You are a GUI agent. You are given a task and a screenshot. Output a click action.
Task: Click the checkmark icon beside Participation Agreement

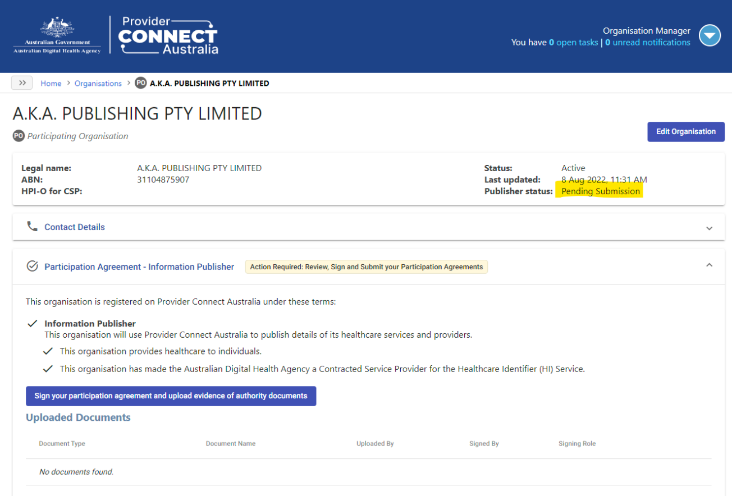pos(32,266)
